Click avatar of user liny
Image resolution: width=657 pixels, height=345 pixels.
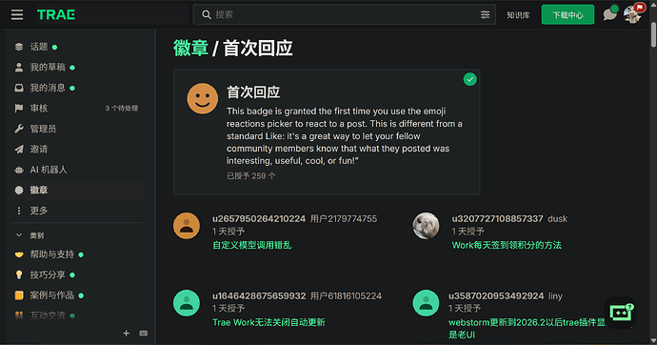click(426, 303)
